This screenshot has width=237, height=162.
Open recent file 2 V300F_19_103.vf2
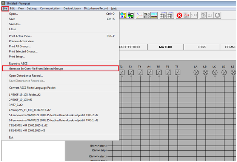[60, 100]
